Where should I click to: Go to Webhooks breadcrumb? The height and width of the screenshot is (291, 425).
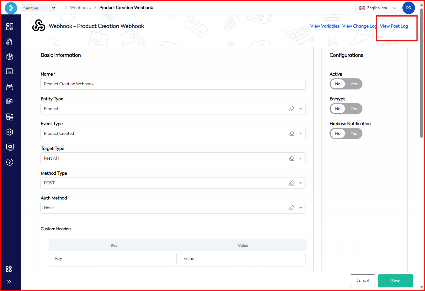[x=80, y=8]
